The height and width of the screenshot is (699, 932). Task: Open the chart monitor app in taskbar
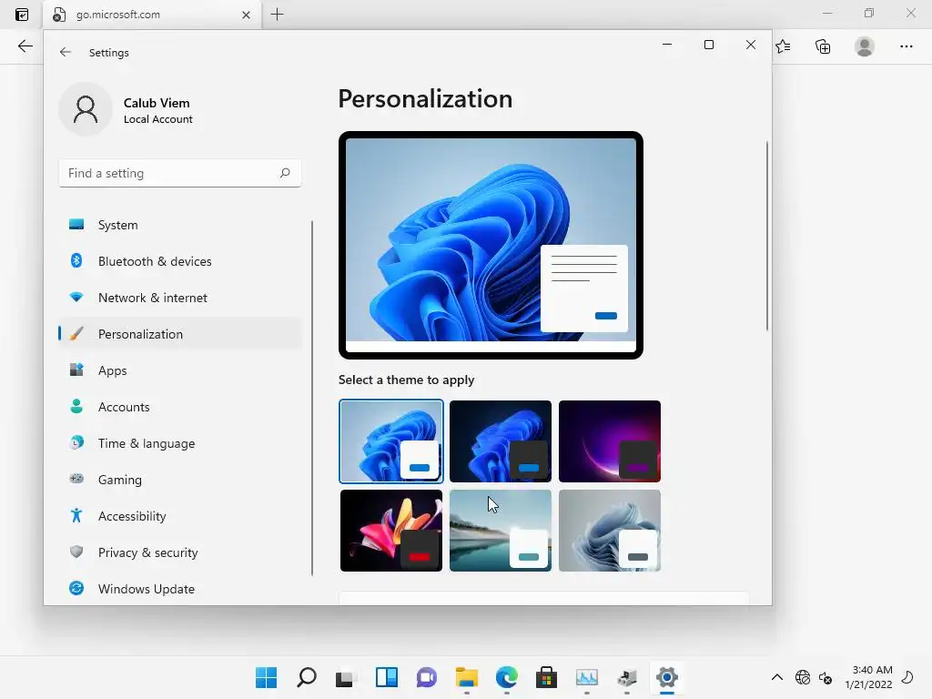pos(587,677)
